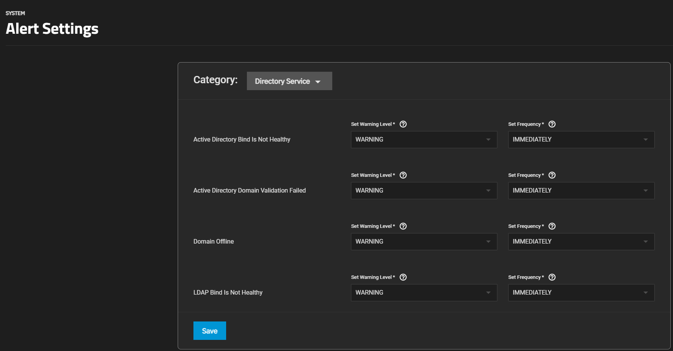Open the Directory Service category dropdown
This screenshot has height=351, width=673.
coord(289,81)
